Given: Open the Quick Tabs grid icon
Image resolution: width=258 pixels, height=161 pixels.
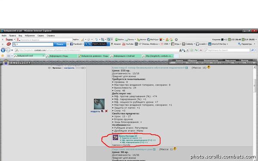Looking at the screenshot, I should [9, 56].
